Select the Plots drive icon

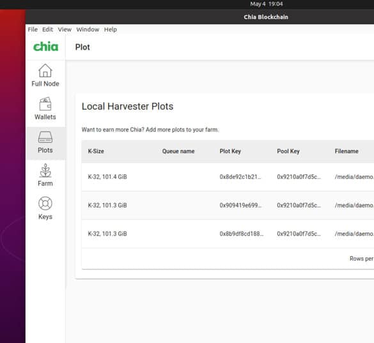click(x=45, y=137)
